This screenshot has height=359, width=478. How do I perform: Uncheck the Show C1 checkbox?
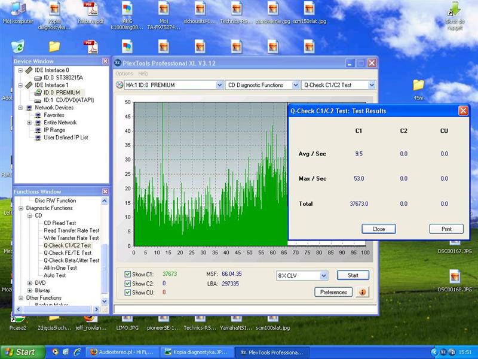pyautogui.click(x=128, y=274)
